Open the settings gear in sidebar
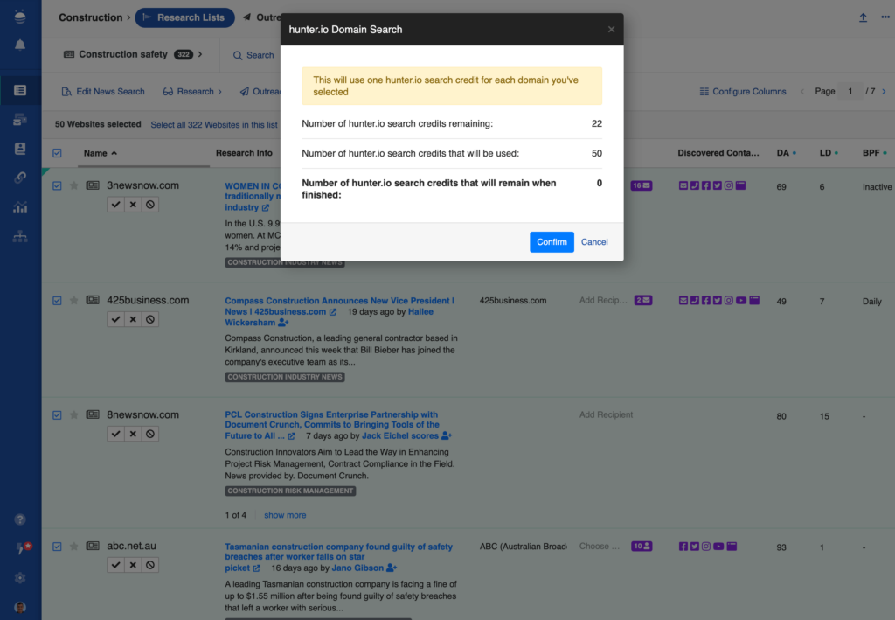Viewport: 895px width, 620px height. pos(20,578)
